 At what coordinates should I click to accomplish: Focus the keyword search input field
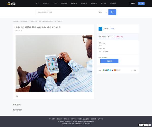67,12
